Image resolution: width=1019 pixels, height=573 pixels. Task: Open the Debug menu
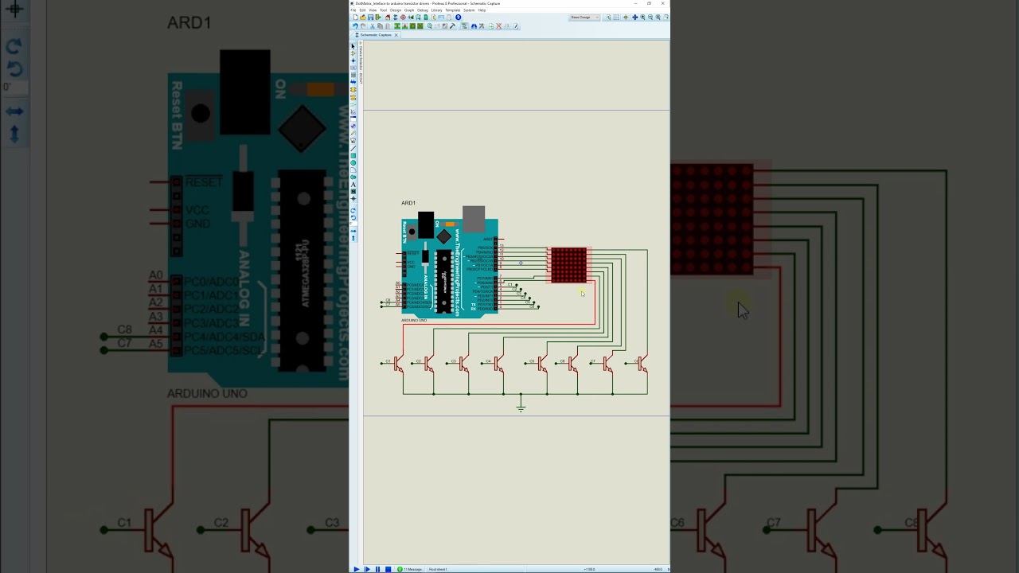pyautogui.click(x=423, y=10)
